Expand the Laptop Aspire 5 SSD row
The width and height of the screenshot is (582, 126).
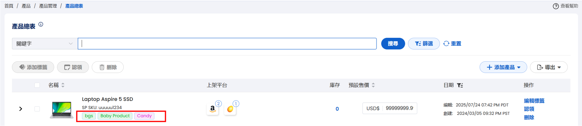click(x=21, y=109)
